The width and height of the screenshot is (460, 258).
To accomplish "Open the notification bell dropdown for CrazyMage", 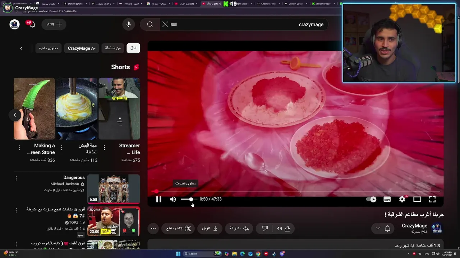I will click(x=382, y=229).
